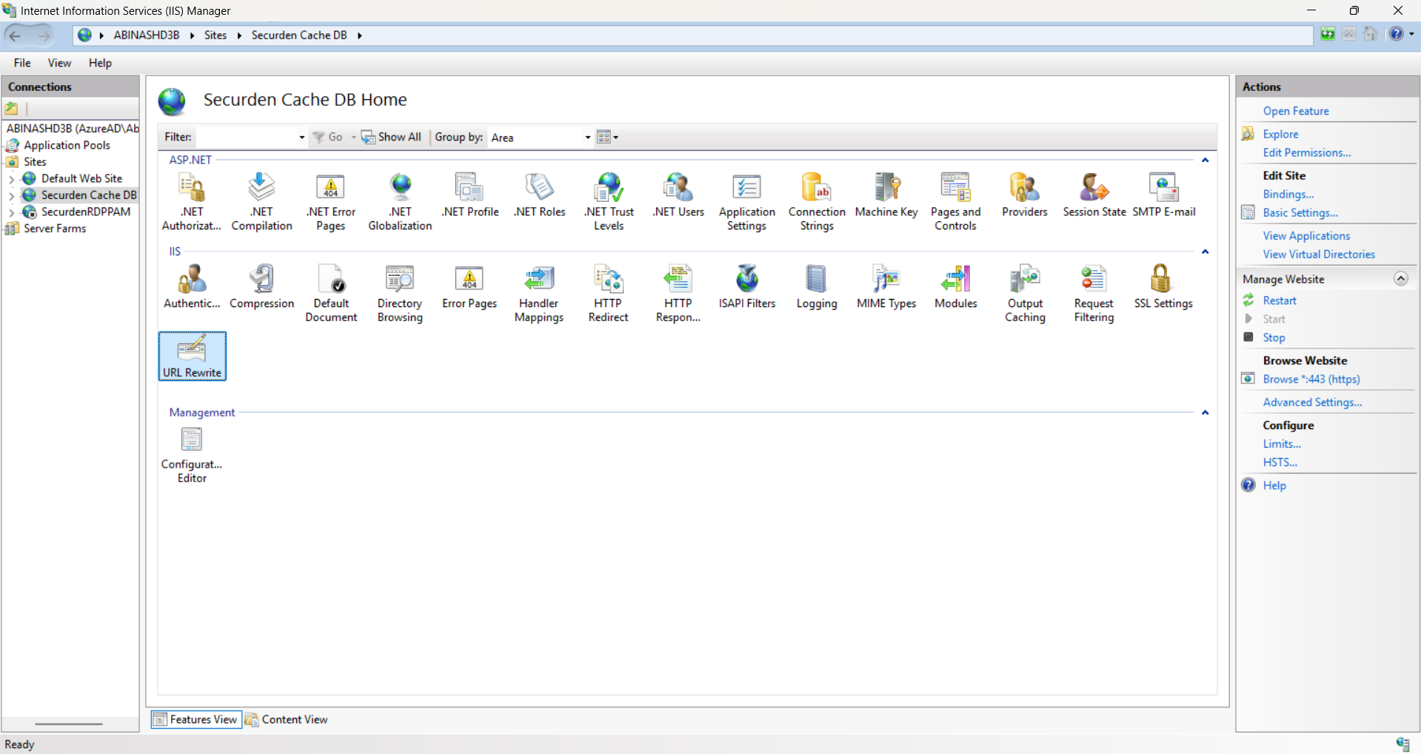Viewport: 1421px width, 754px height.
Task: Select the Providers icon
Action: [1025, 195]
